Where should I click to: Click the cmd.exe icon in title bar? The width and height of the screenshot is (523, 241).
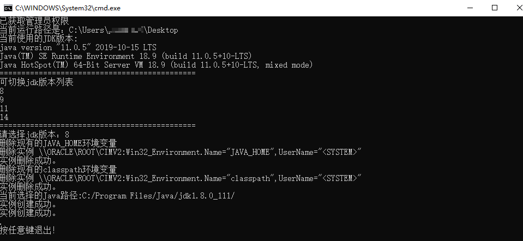[7, 8]
